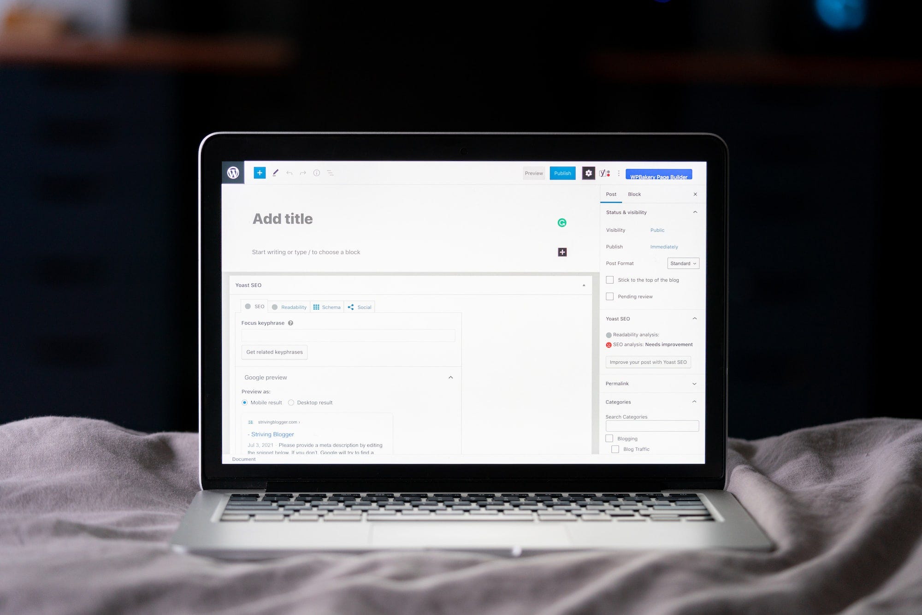Click the settings gear icon
Screen dimensions: 922x615
click(588, 173)
